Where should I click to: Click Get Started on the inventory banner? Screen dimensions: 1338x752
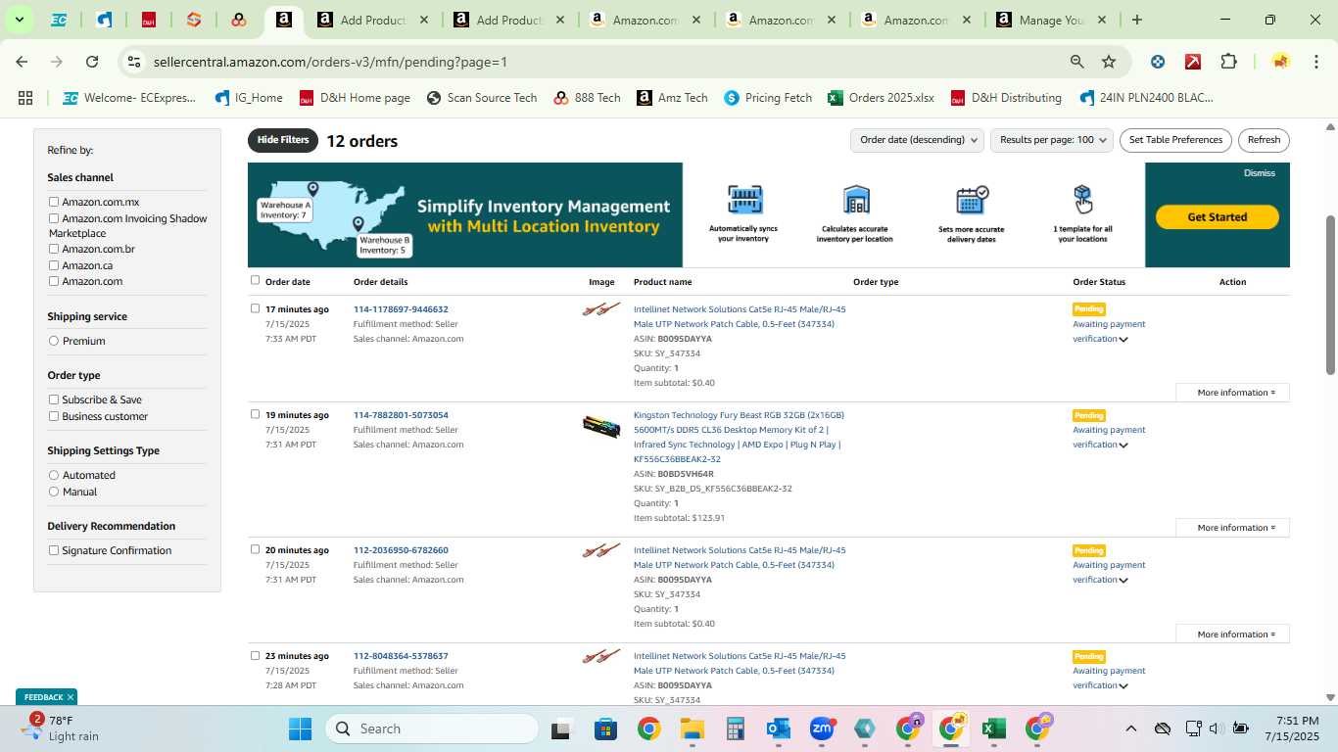click(1217, 217)
